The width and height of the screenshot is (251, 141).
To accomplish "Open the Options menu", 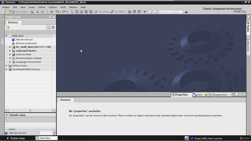I will 53,7.
